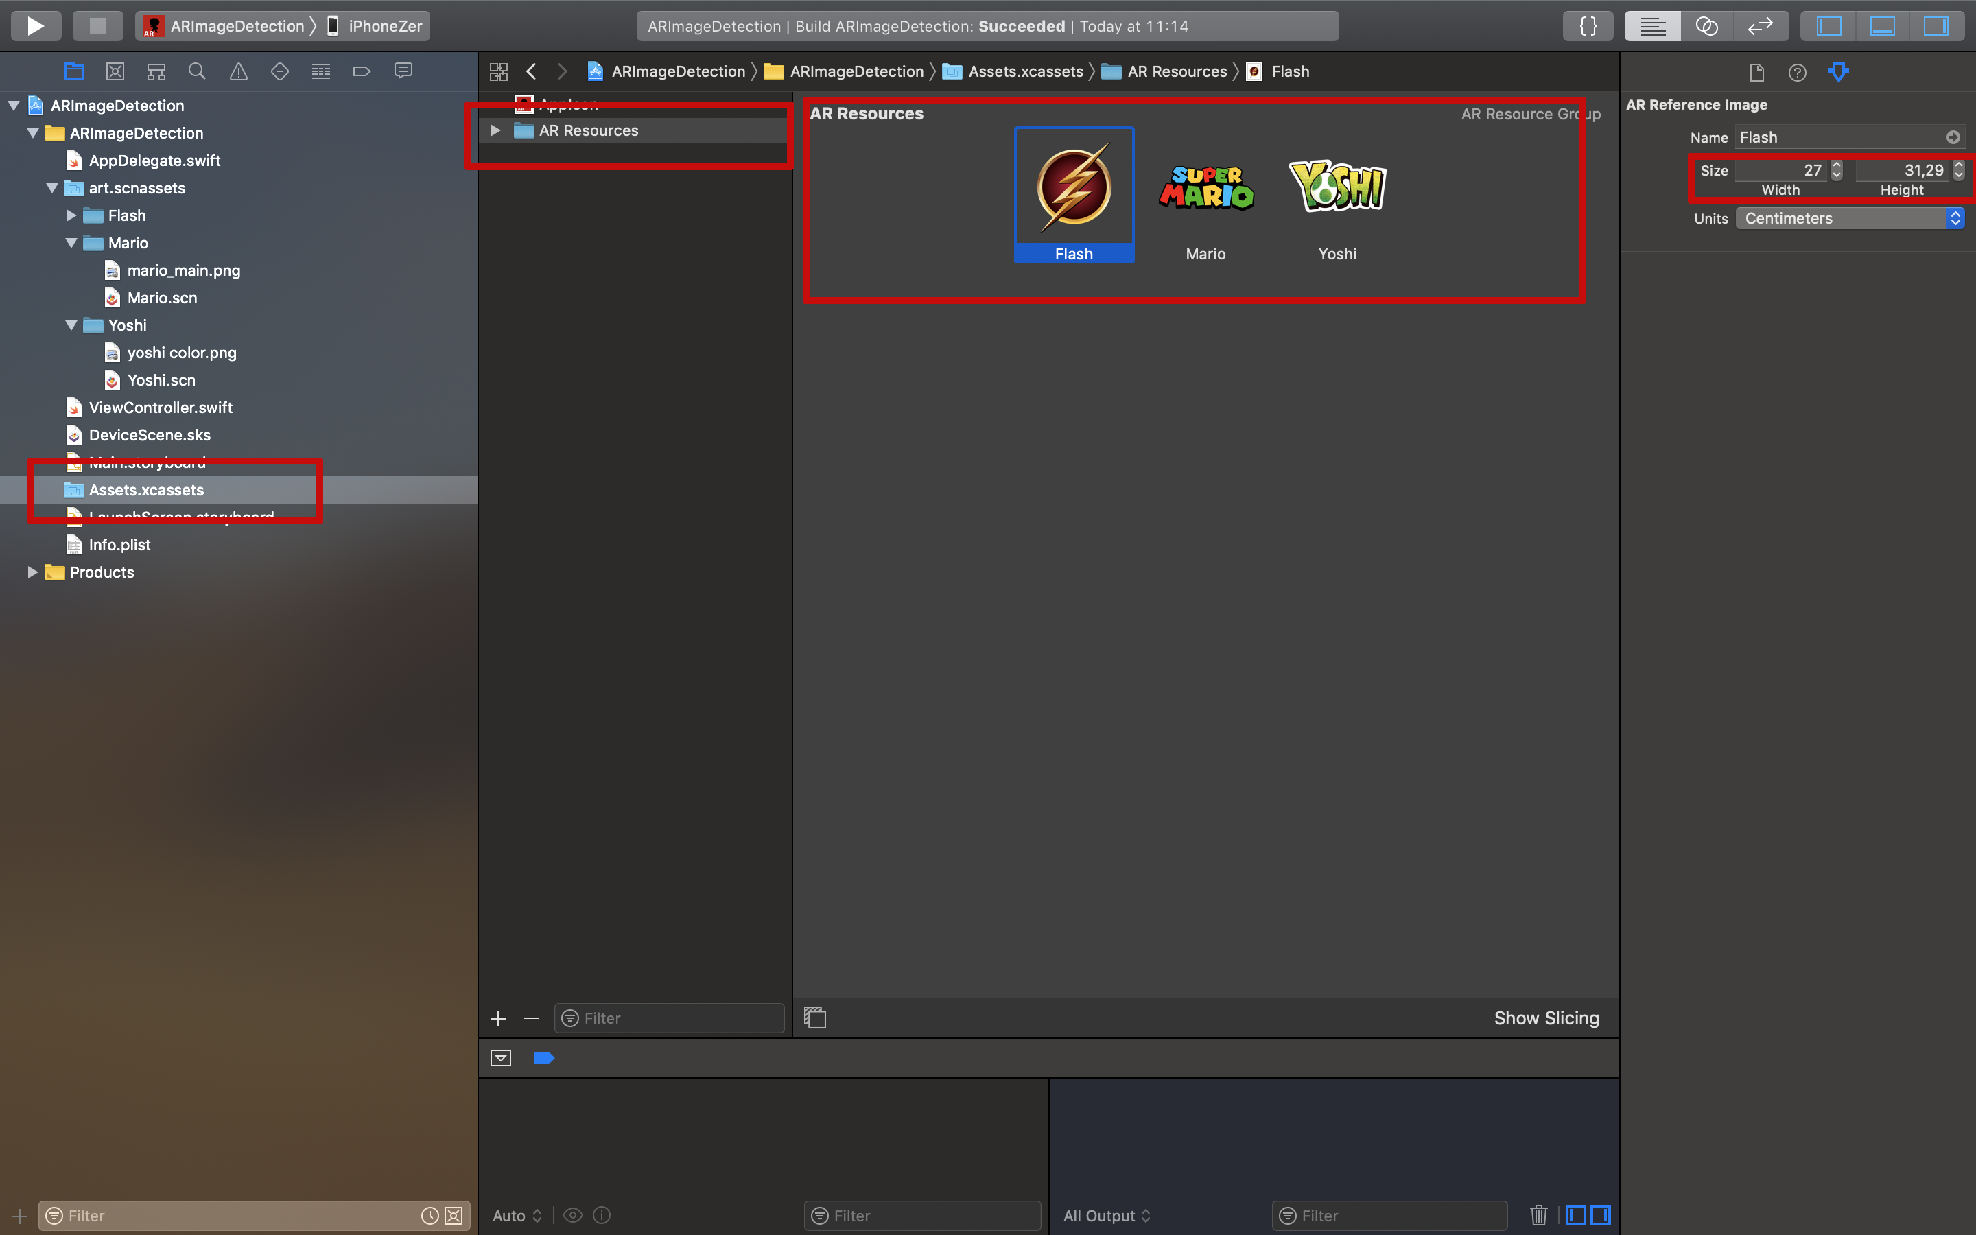
Task: Open Mario.scn scene file
Action: pos(162,298)
